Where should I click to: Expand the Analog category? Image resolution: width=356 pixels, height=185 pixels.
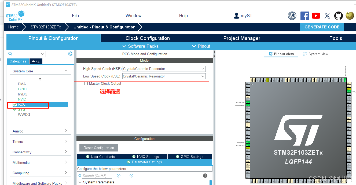pyautogui.click(x=66, y=131)
